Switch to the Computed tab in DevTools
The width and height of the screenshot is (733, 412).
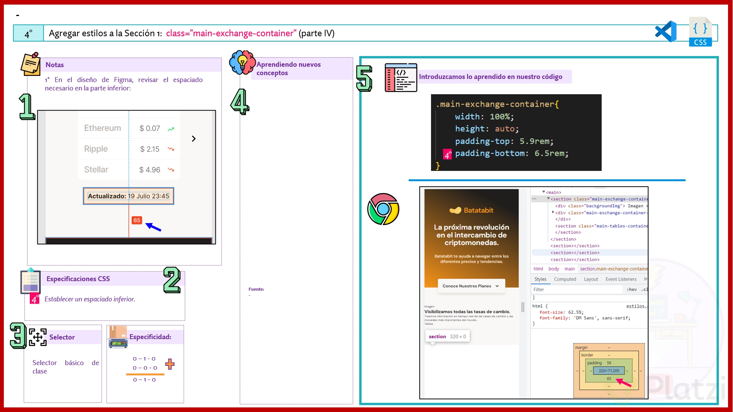(x=565, y=279)
